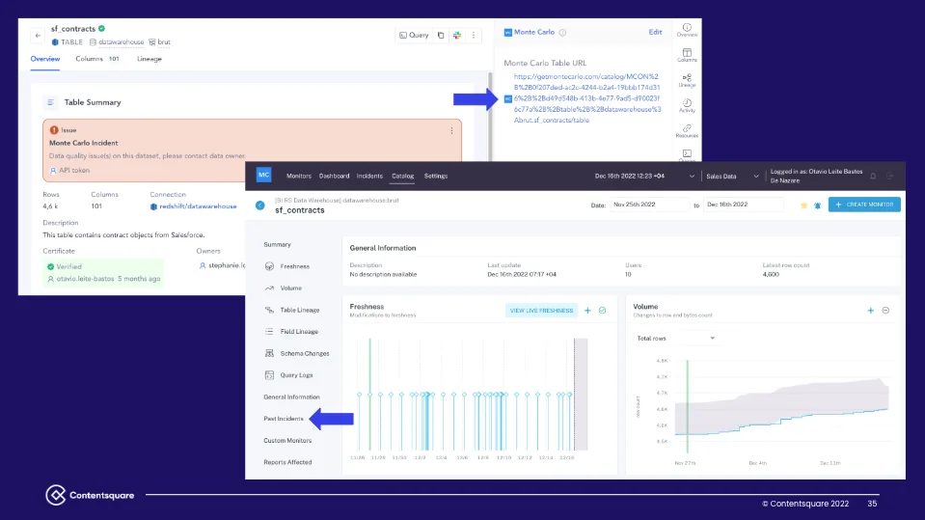This screenshot has width=925, height=520.
Task: Open Activity in the right side rail
Action: [x=688, y=106]
